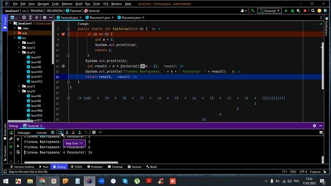Open debugger wrench settings icon
331x186 pixels.
click(11, 139)
